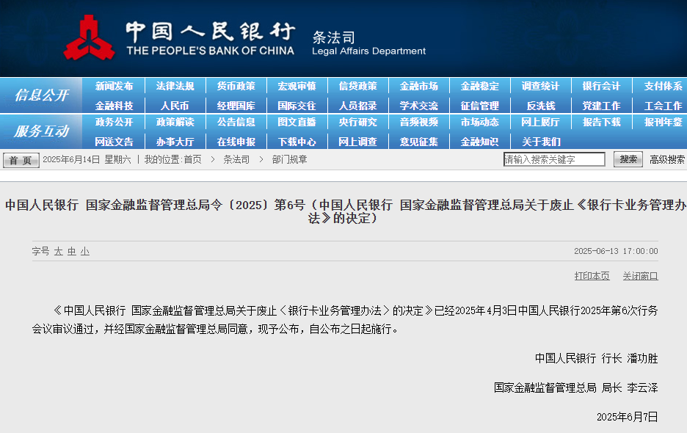Open 调查统计 section

(540, 87)
